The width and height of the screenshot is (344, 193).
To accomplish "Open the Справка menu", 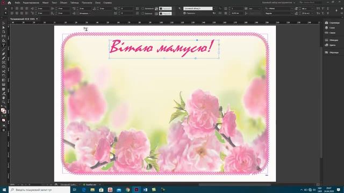I will [107, 3].
